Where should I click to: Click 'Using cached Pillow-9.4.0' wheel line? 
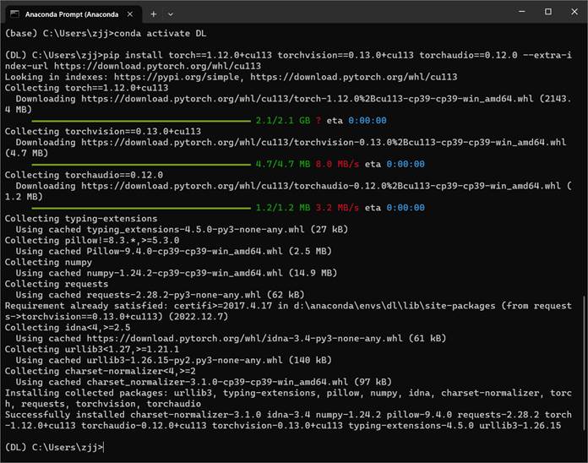point(174,251)
